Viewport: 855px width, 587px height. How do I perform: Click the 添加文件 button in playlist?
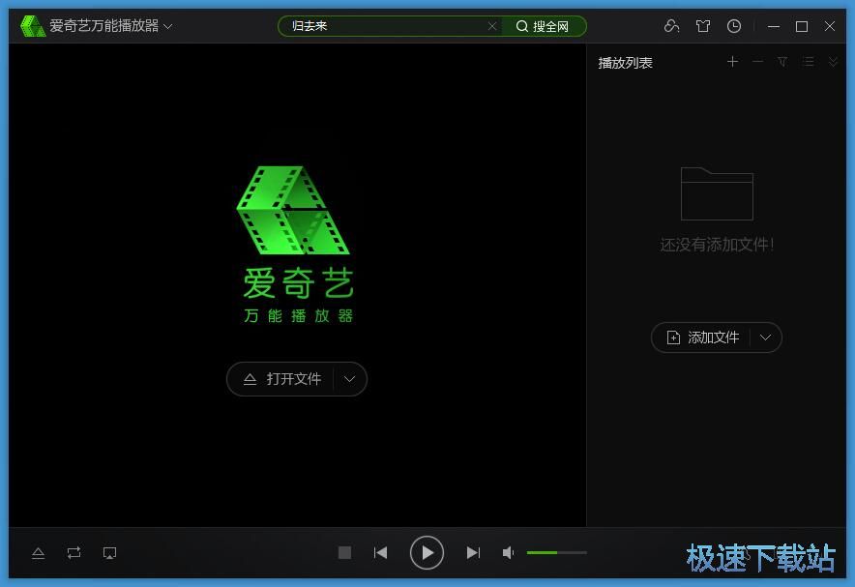pyautogui.click(x=702, y=338)
